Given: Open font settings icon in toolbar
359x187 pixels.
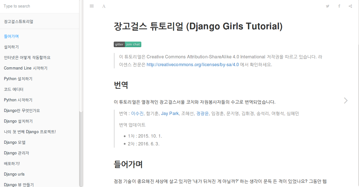Looking at the screenshot, I should (104, 6).
